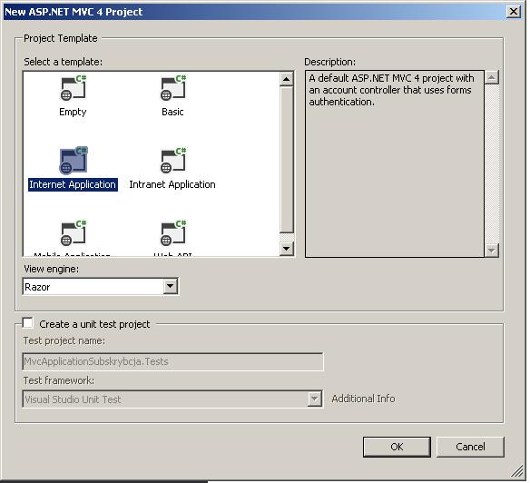Choose the Intranet Application template icon
530x483 pixels.
(173, 161)
